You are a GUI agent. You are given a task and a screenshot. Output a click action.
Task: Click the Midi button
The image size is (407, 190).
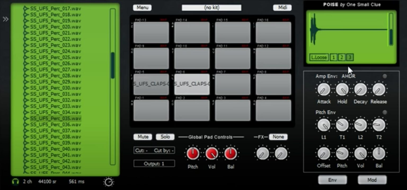click(x=282, y=8)
